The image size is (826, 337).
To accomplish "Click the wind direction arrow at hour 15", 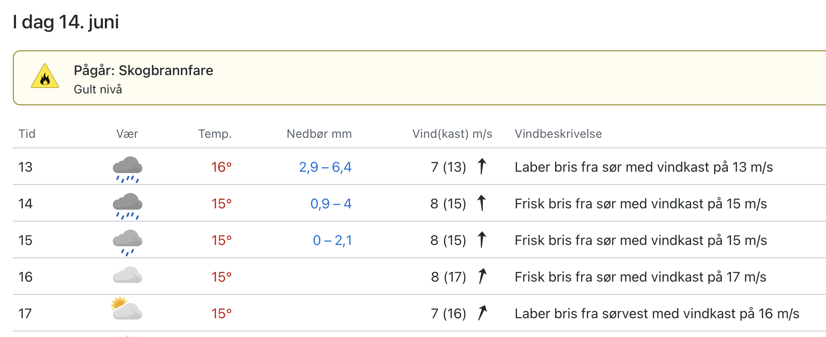I will tap(482, 240).
